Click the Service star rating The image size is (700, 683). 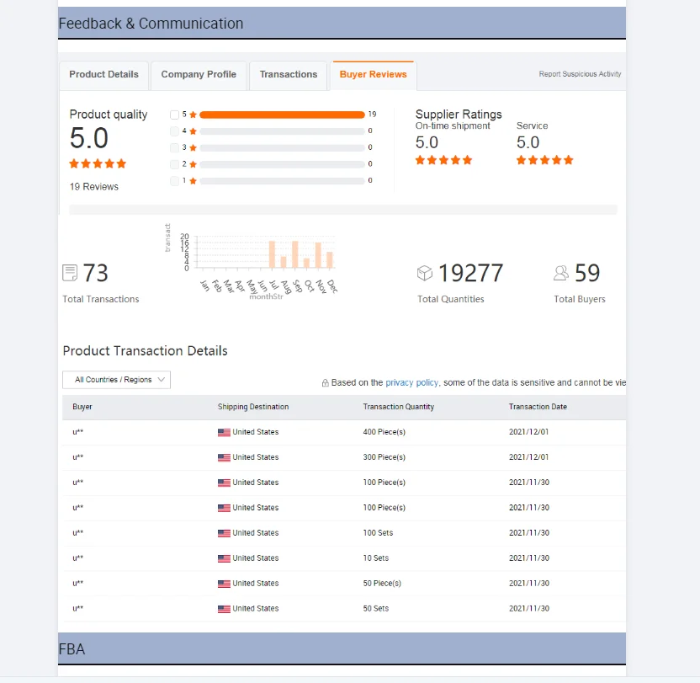click(544, 160)
